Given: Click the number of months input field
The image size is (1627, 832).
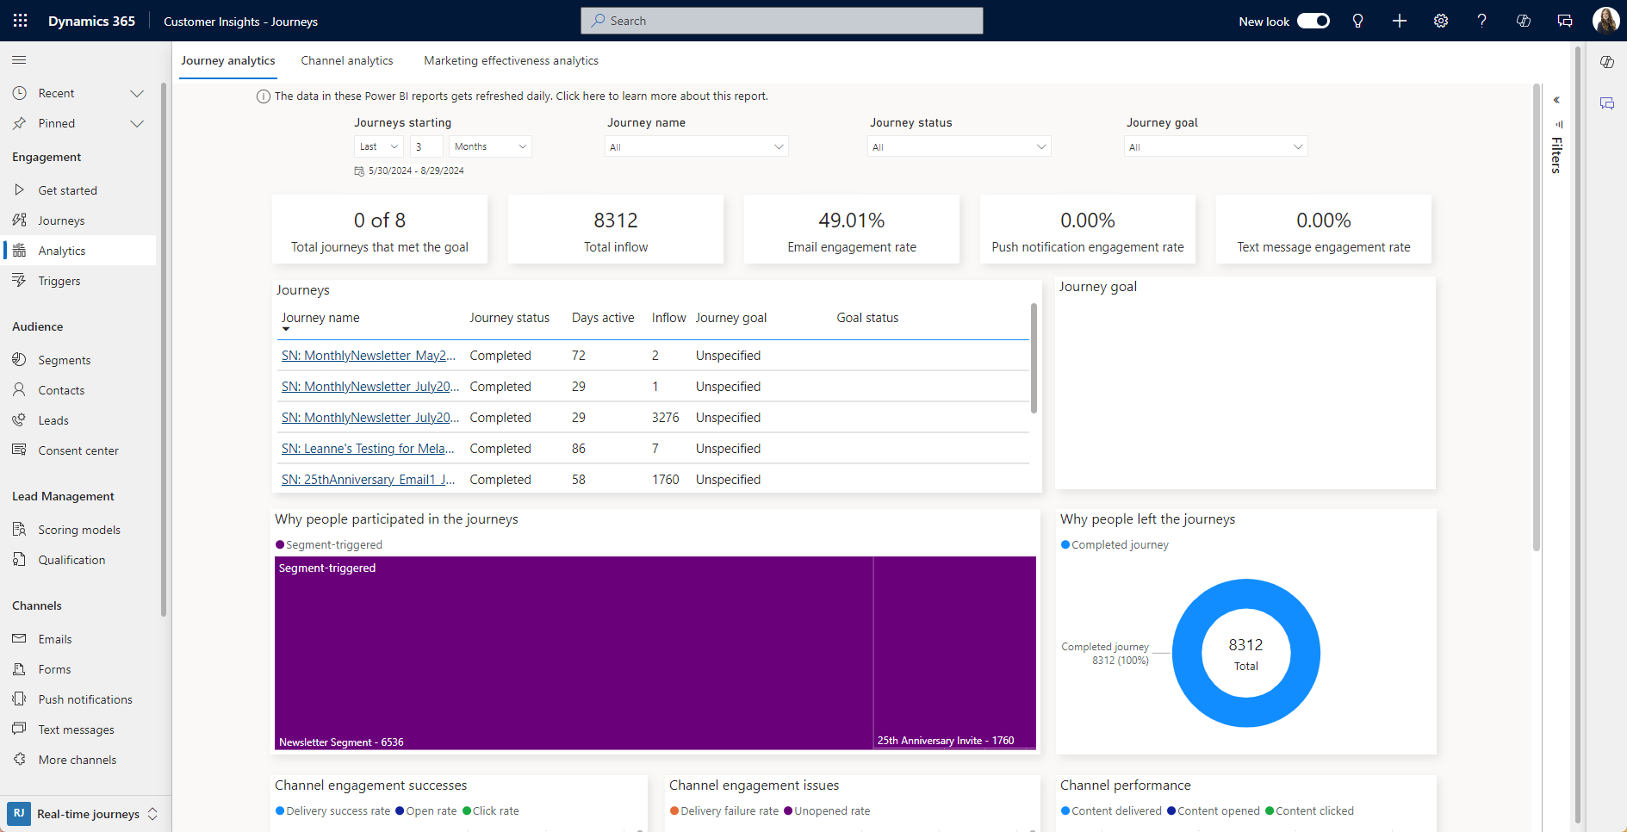Looking at the screenshot, I should 426,146.
